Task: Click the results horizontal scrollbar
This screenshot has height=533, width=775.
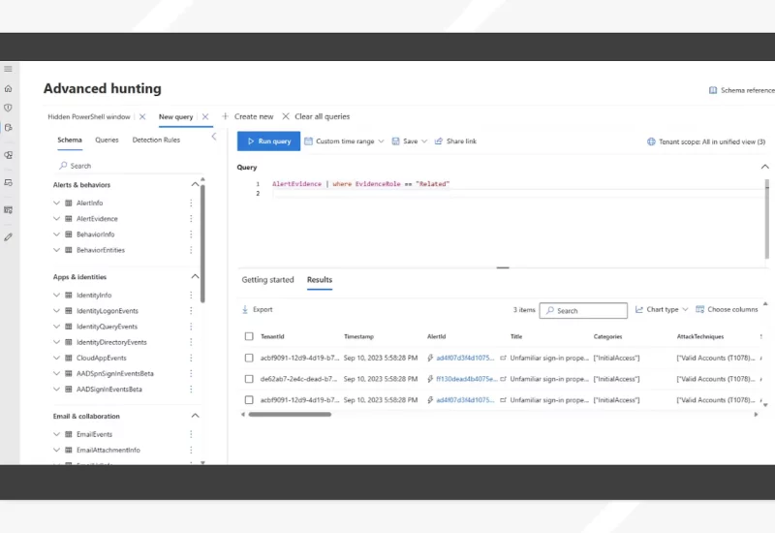Action: pyautogui.click(x=290, y=415)
